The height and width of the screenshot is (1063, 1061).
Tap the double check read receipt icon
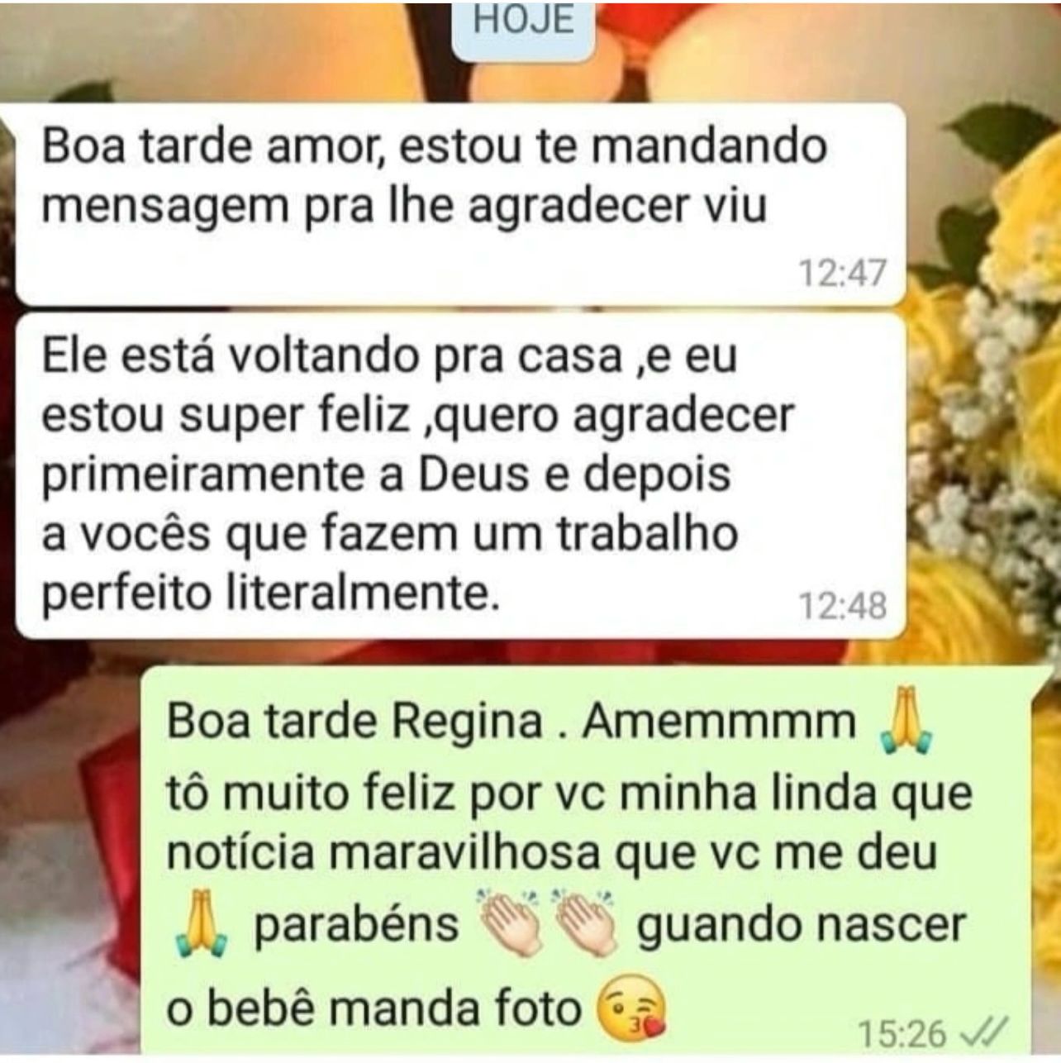tap(984, 1032)
